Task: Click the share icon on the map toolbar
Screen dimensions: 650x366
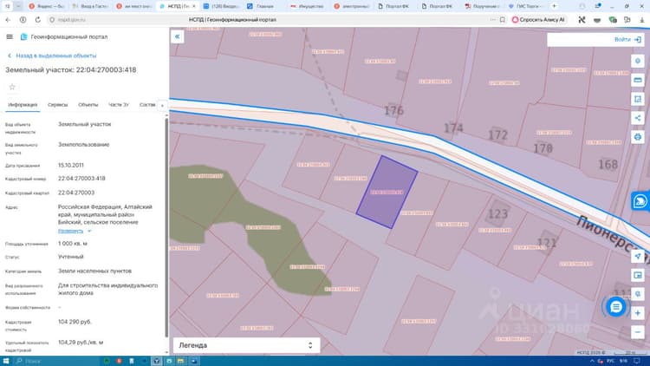Action: tap(638, 118)
